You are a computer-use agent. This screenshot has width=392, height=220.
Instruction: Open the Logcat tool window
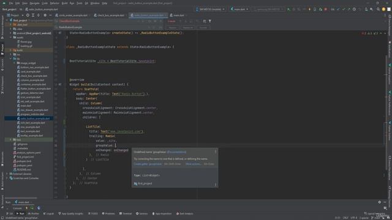tap(48, 213)
